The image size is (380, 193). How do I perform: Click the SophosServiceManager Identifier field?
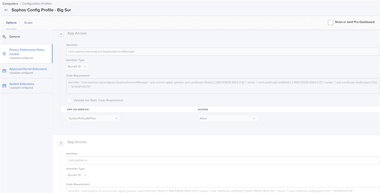point(223,52)
